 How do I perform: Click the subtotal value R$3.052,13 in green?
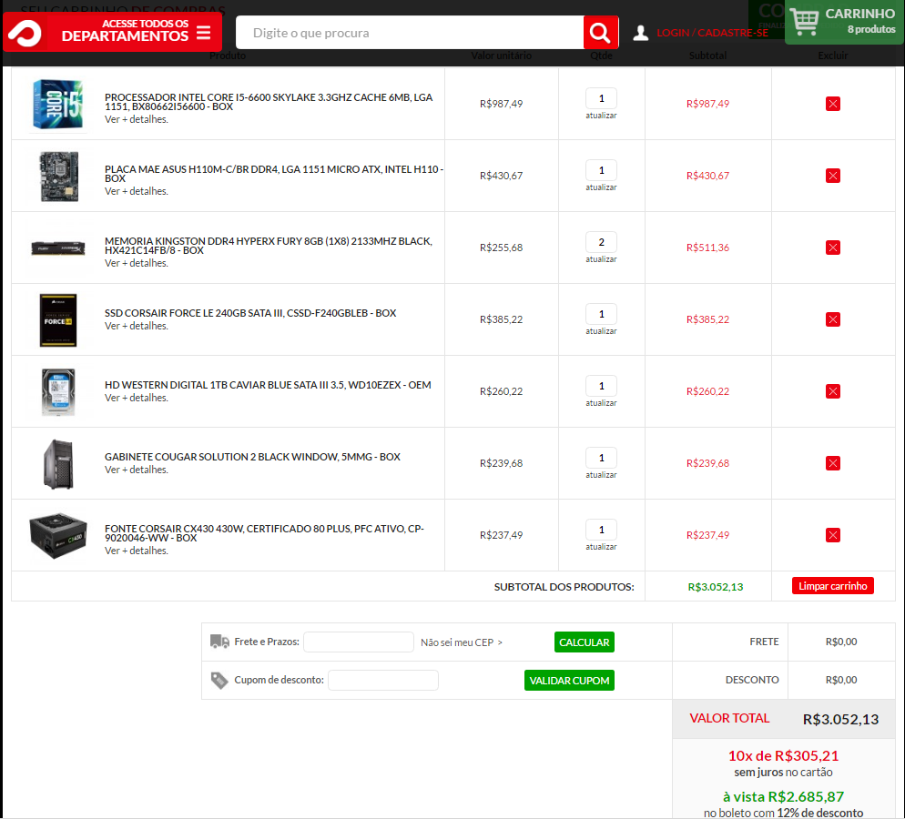point(715,587)
